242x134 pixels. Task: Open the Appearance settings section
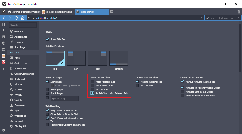click(23, 37)
